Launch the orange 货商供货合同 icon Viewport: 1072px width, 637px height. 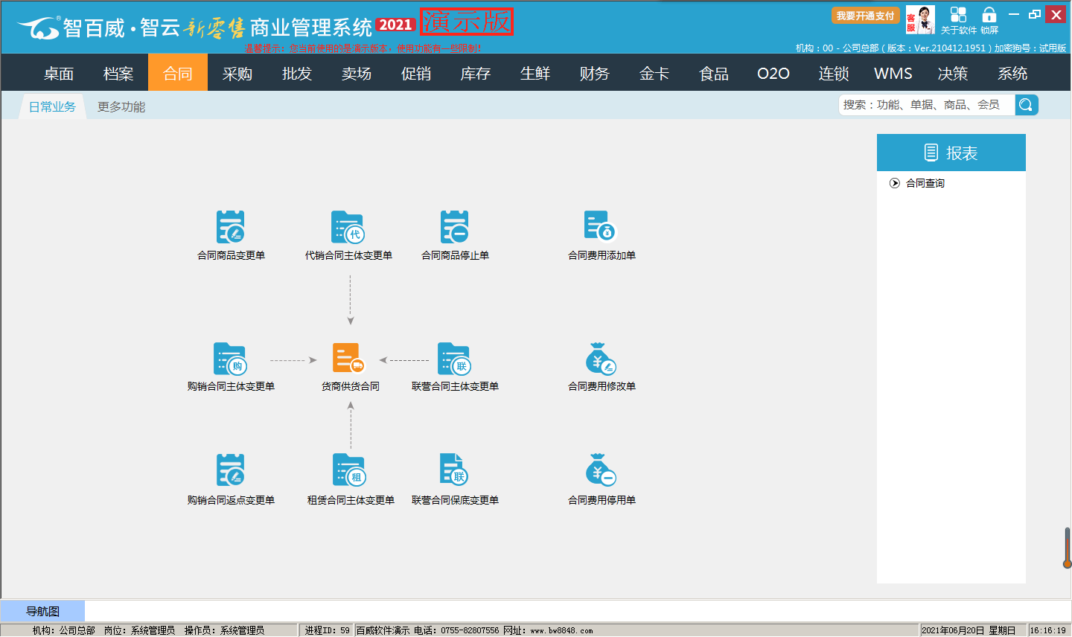click(x=348, y=358)
